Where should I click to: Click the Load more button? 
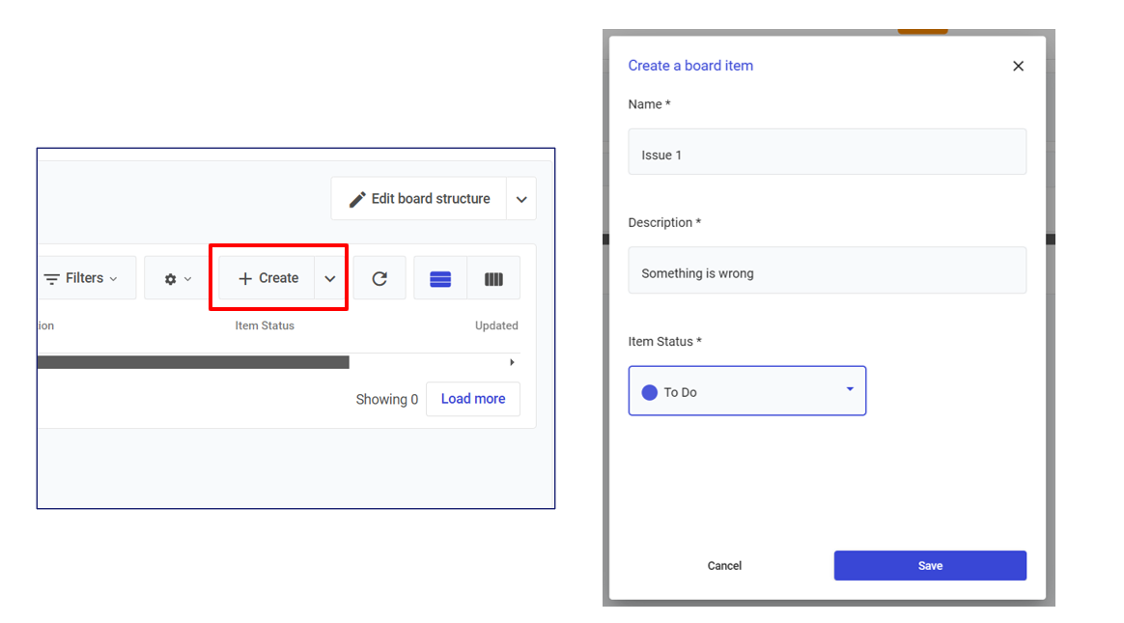click(472, 399)
